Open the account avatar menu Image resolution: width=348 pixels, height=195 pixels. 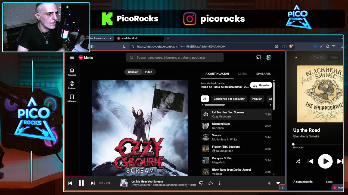point(269,57)
